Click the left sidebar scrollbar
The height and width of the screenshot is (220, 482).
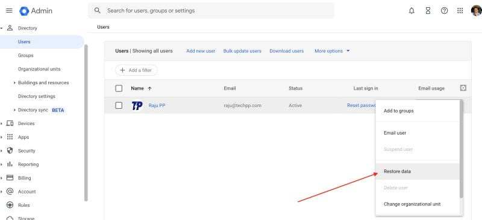coord(86,123)
